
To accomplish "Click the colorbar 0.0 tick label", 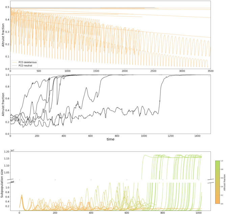I will click(221, 203).
